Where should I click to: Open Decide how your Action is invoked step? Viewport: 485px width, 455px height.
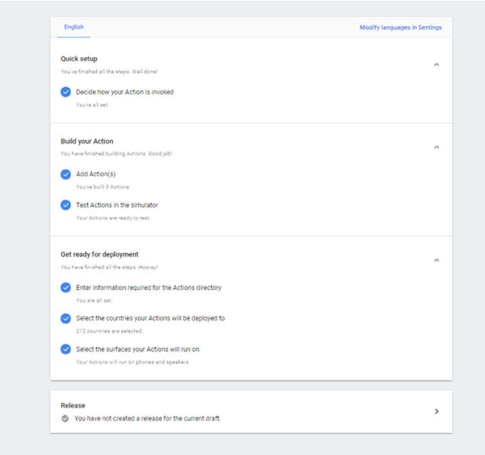(125, 92)
